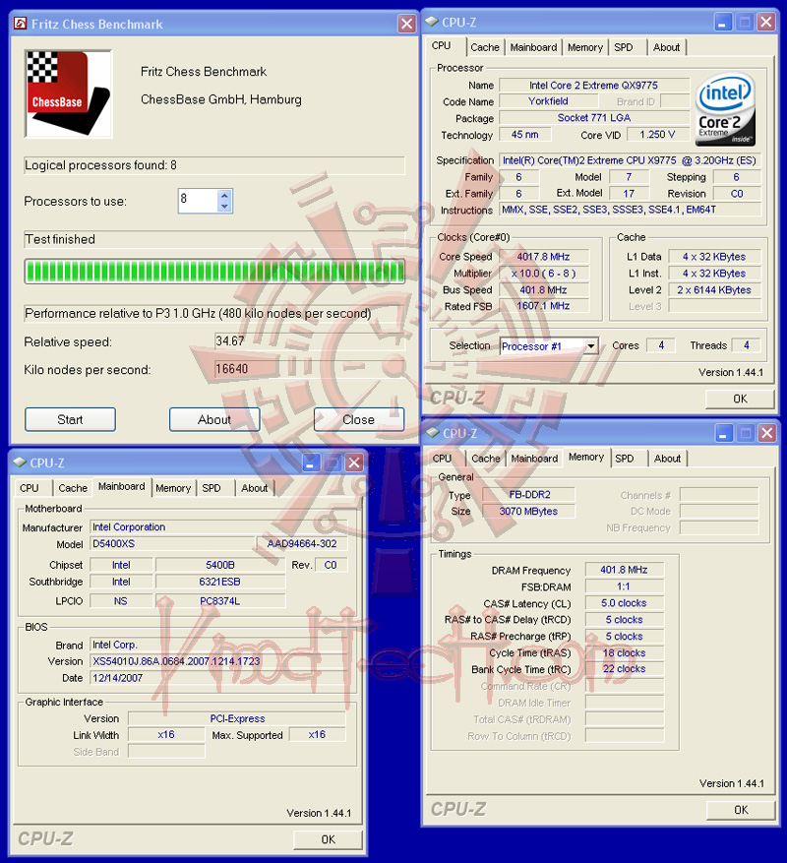Minimize the CPU-Z CPU tab window
The image size is (787, 863).
723,22
